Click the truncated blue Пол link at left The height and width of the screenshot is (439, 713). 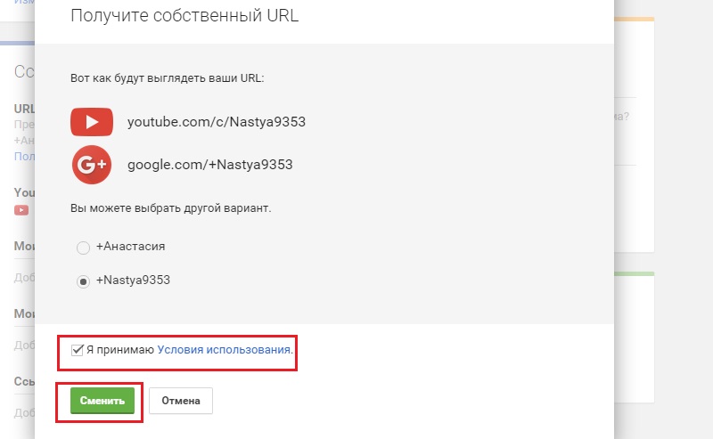[x=25, y=156]
